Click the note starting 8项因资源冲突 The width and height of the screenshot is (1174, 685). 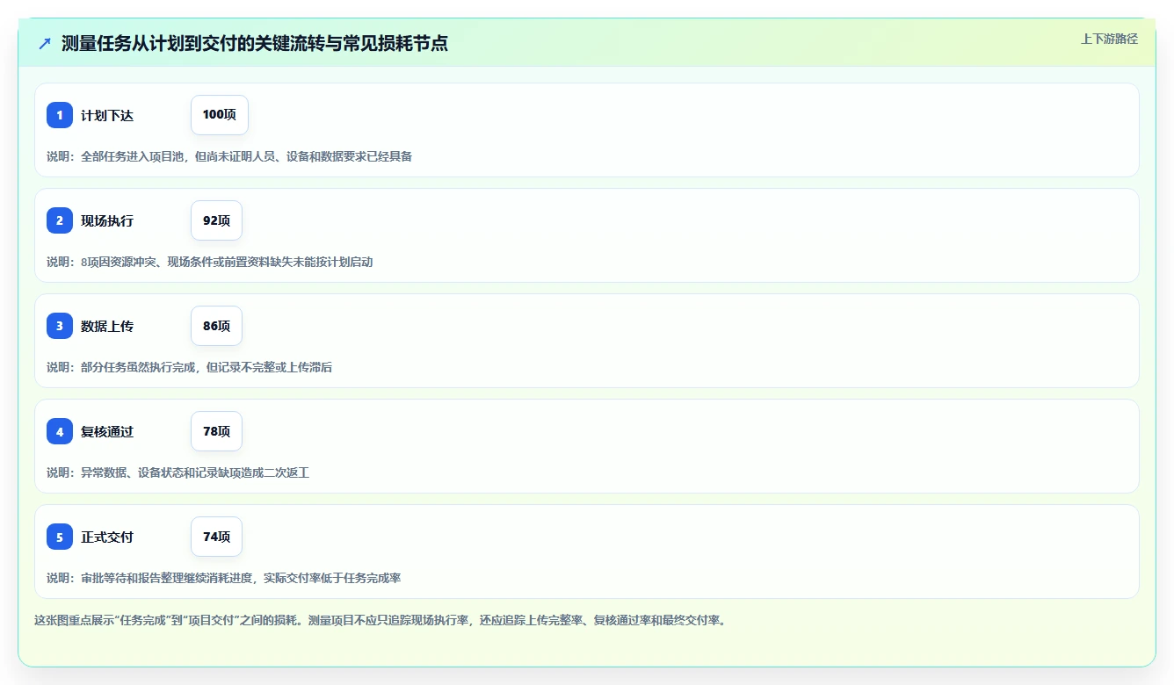210,262
